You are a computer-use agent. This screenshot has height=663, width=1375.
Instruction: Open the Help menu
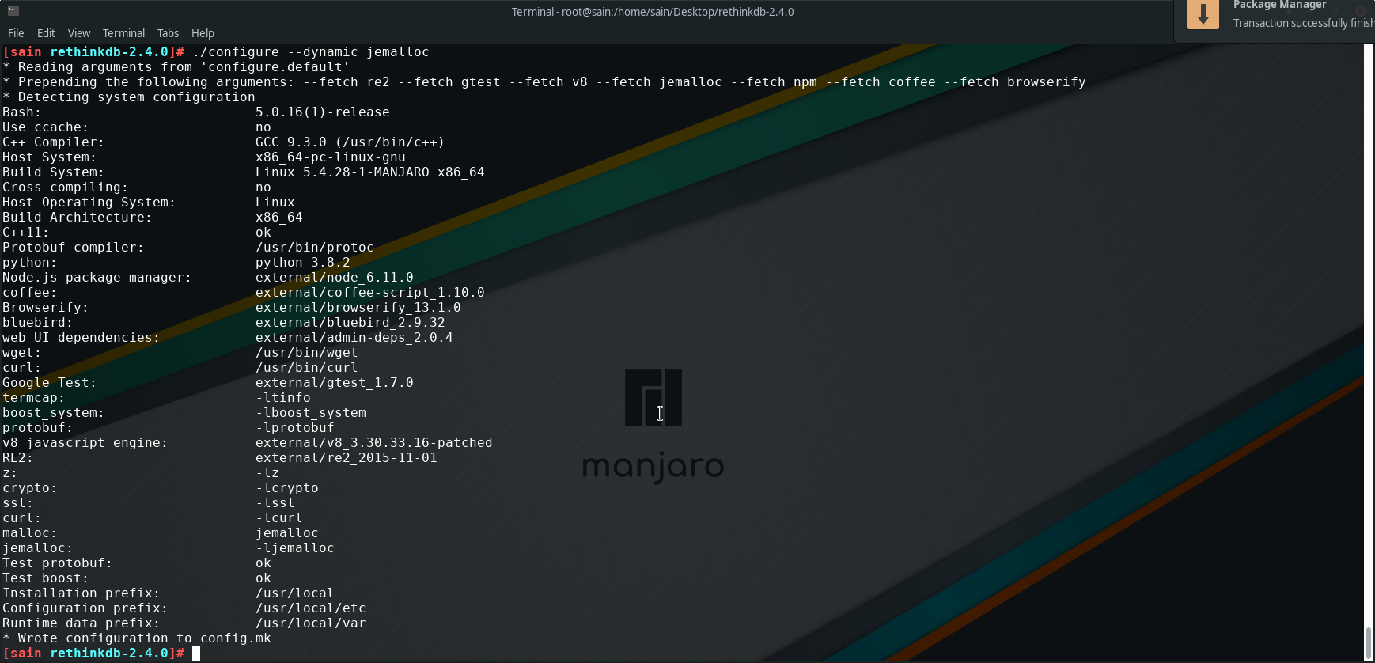pyautogui.click(x=203, y=33)
